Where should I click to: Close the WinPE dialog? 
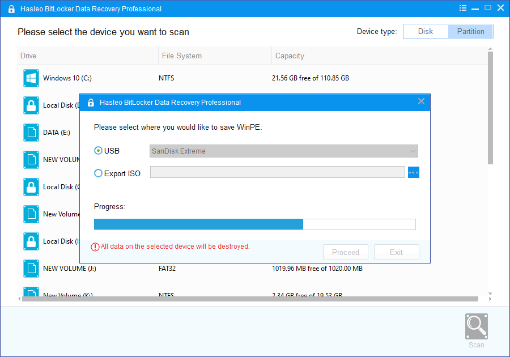(x=421, y=101)
